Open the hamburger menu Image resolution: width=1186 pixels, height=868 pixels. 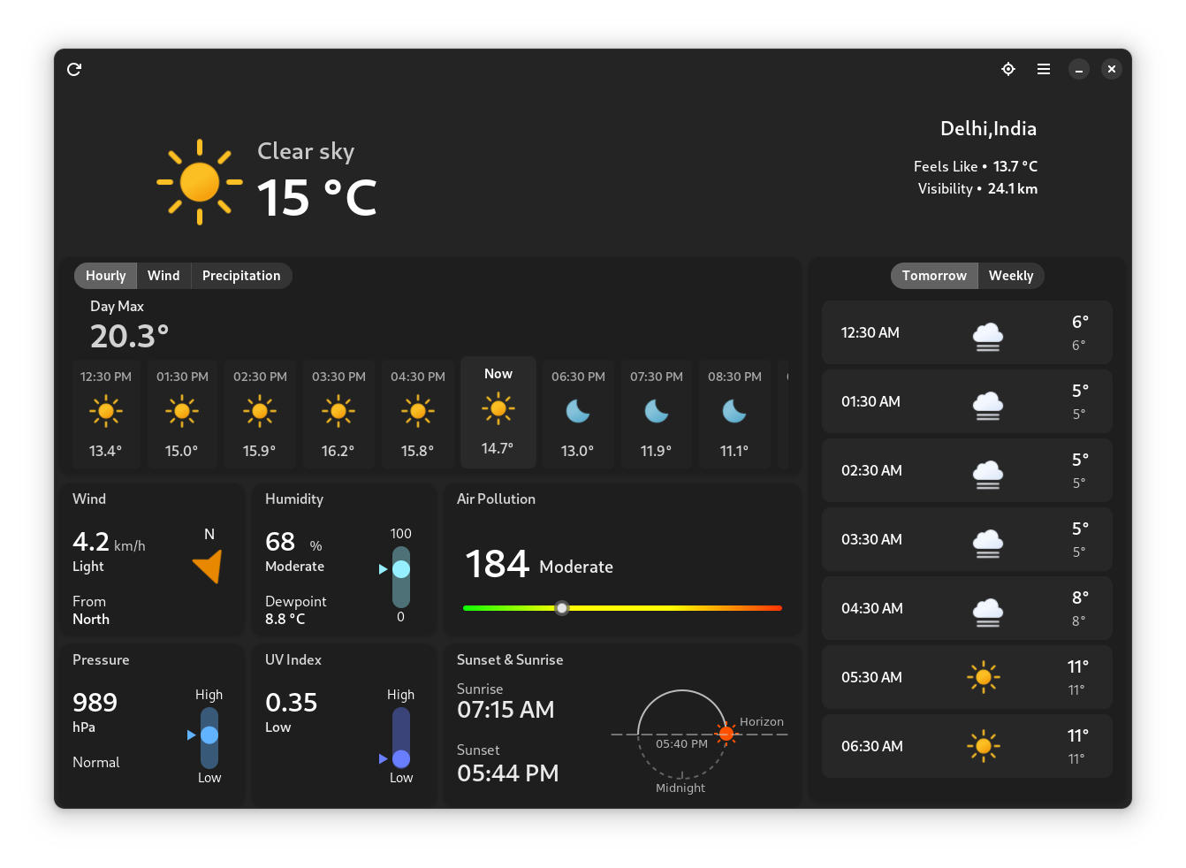tap(1044, 69)
